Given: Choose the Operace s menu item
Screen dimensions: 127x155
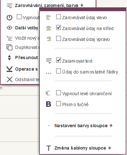Looking at the screenshot, I should [26, 69].
